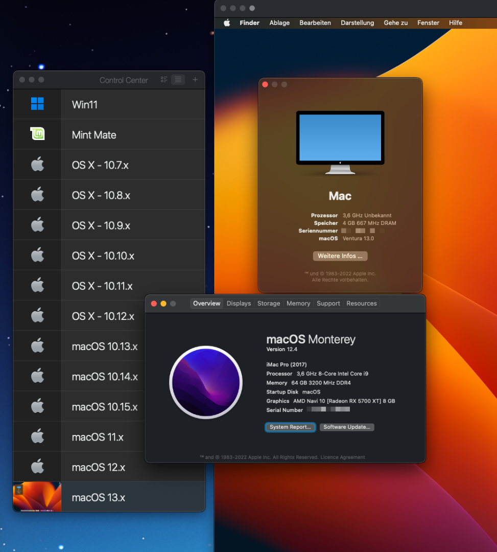Click the Apple icon for macOS 10.15.x
This screenshot has height=552, width=497.
pyautogui.click(x=37, y=406)
